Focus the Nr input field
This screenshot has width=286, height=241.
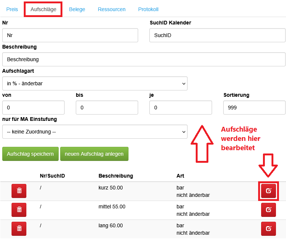point(70,35)
